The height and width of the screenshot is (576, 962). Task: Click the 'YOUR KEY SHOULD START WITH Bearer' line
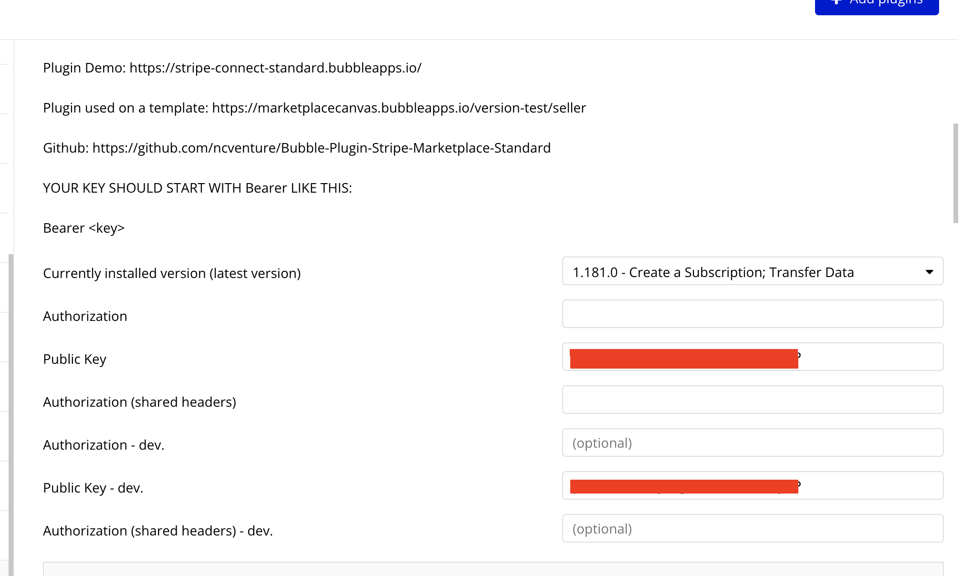point(198,188)
